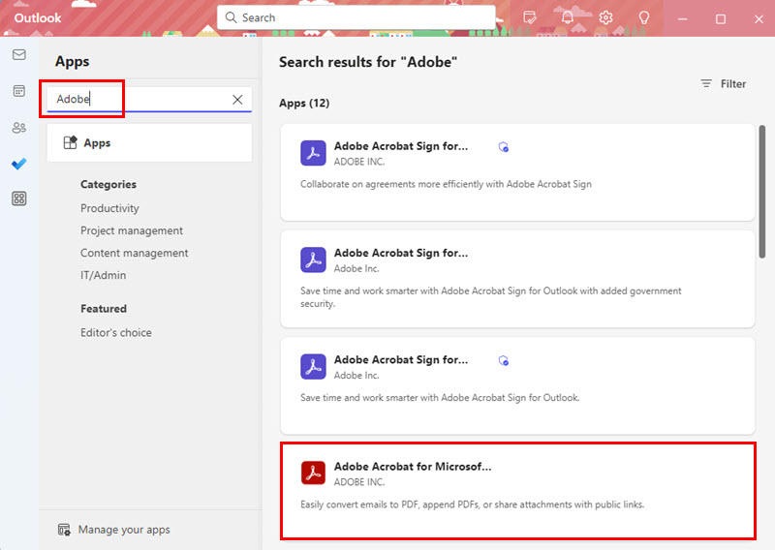
Task: Click the Filter lines icon
Action: (706, 83)
